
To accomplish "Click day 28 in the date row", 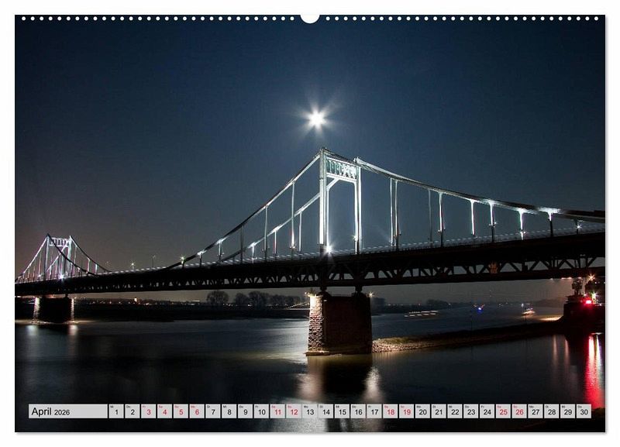I will coord(551,411).
